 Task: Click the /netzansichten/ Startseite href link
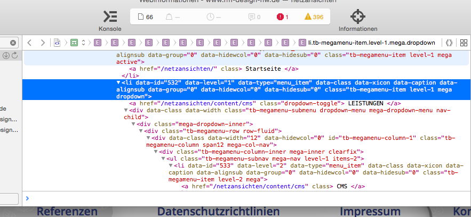point(168,69)
